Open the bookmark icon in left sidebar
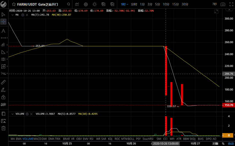The image size is (235, 146). 3,114
